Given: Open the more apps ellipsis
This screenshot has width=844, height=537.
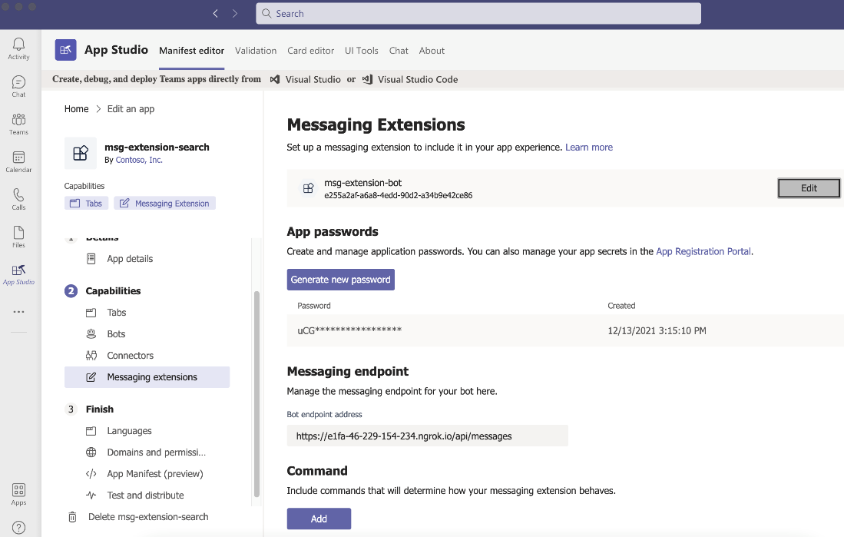Looking at the screenshot, I should [x=19, y=312].
